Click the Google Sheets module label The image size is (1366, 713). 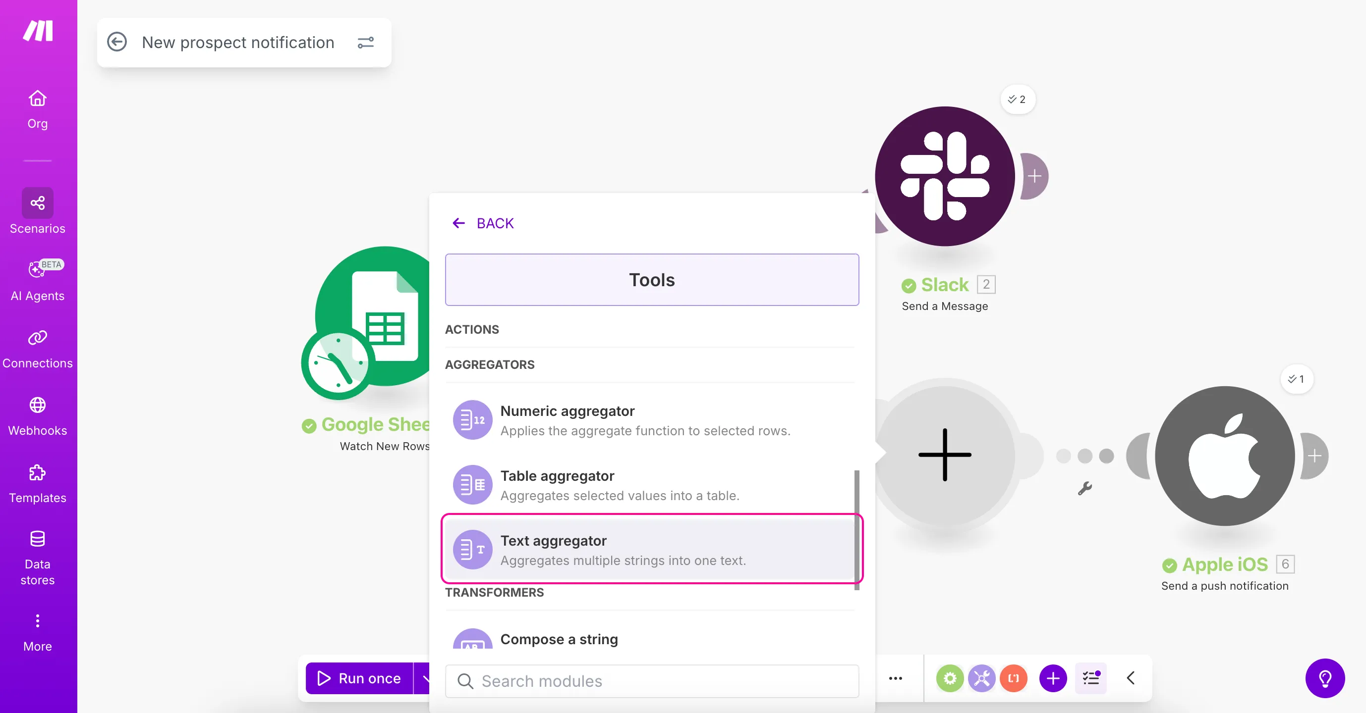(375, 425)
